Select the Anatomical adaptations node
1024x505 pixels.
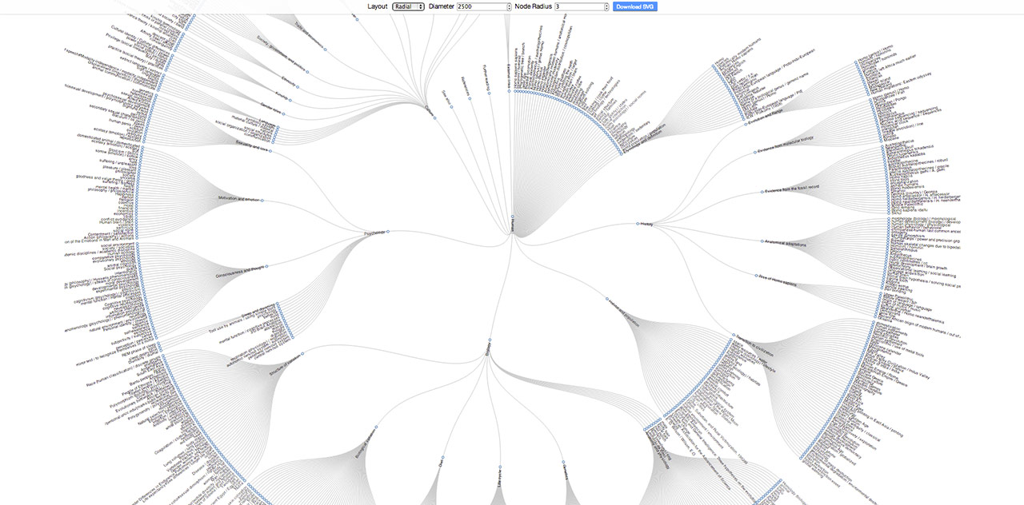point(762,241)
